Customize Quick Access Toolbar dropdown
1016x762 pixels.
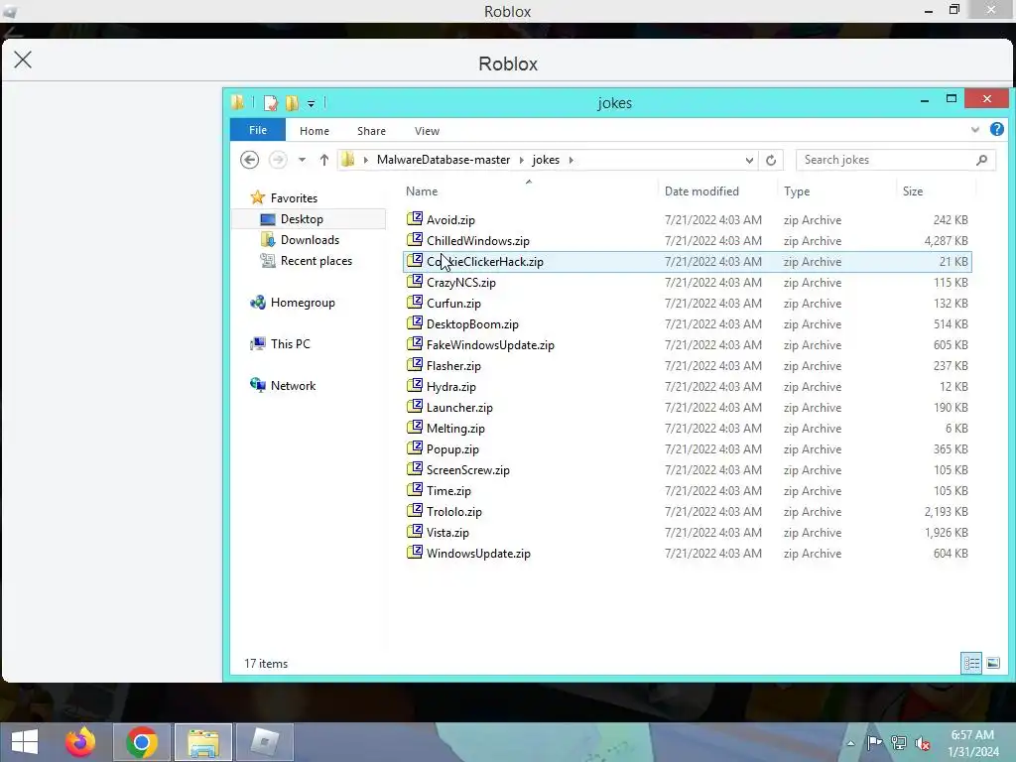click(311, 103)
